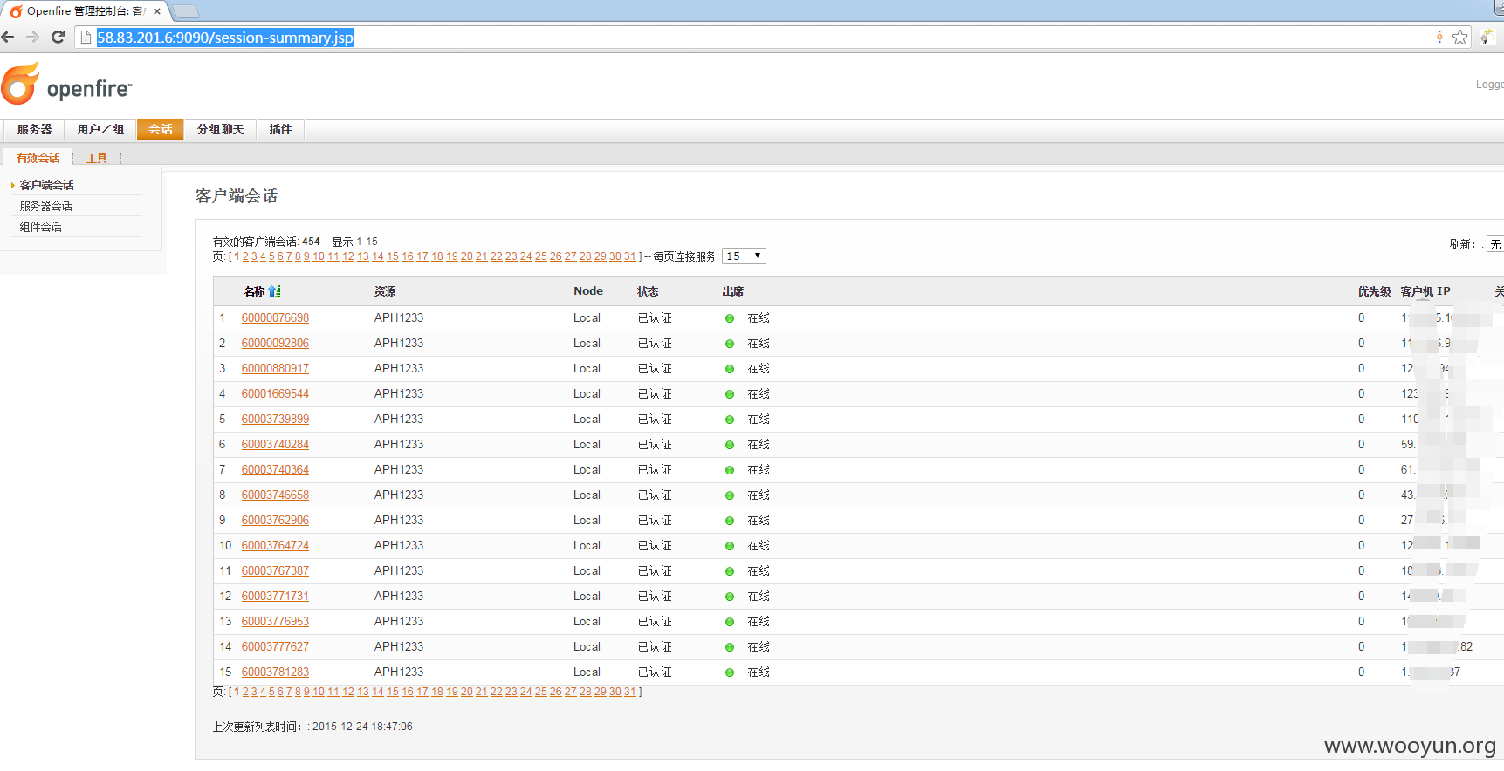The width and height of the screenshot is (1504, 771).
Task: Open session 60001669544
Action: point(275,394)
